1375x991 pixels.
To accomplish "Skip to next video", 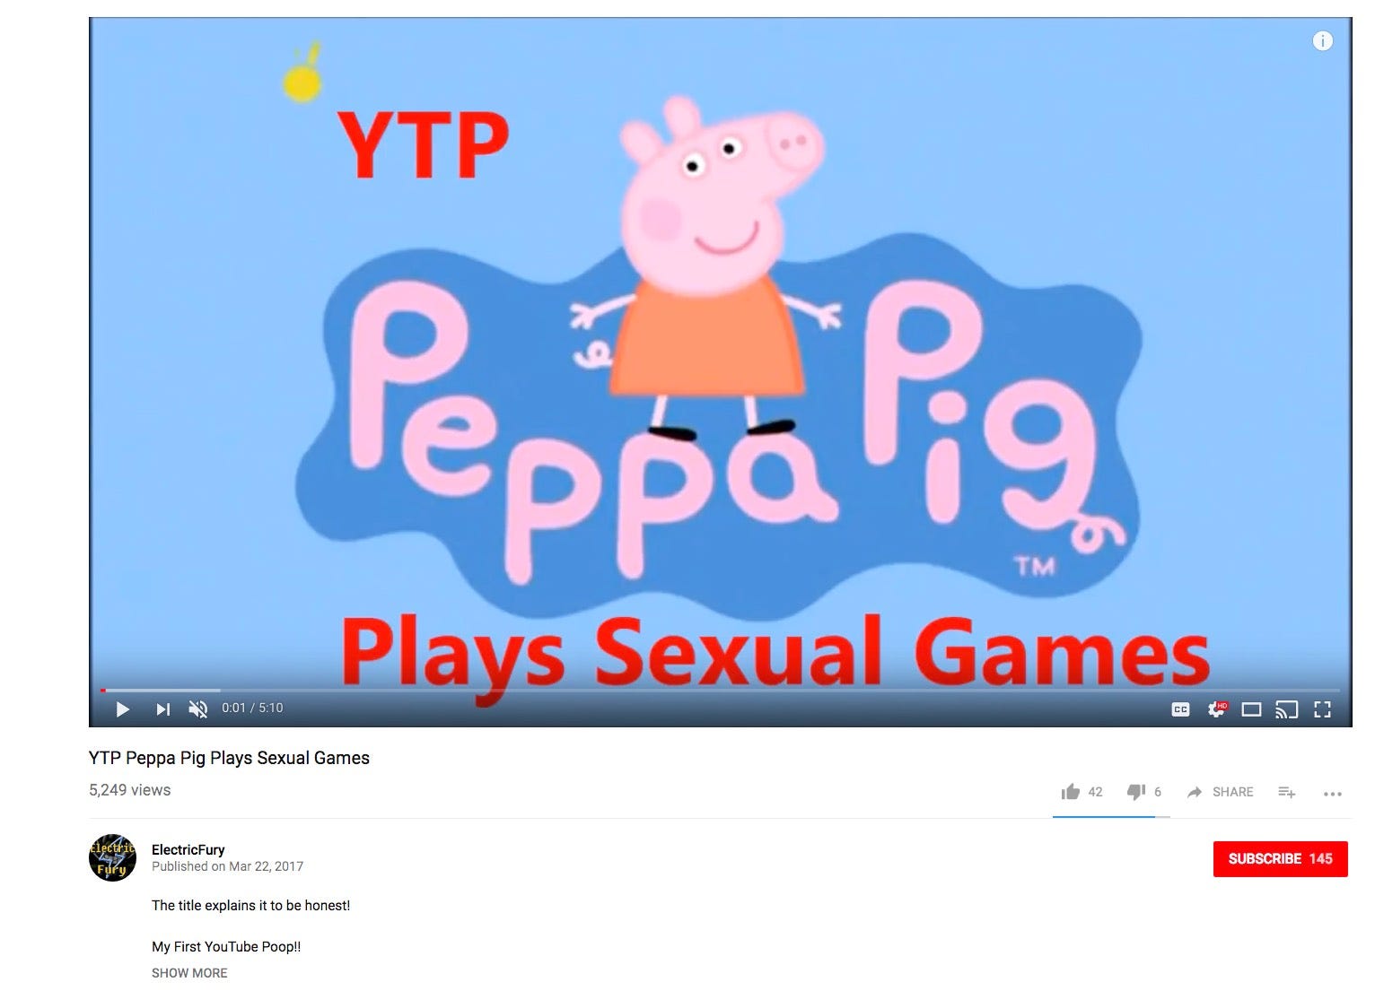I will [162, 709].
